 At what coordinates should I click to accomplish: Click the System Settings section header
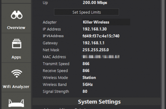point(99,102)
